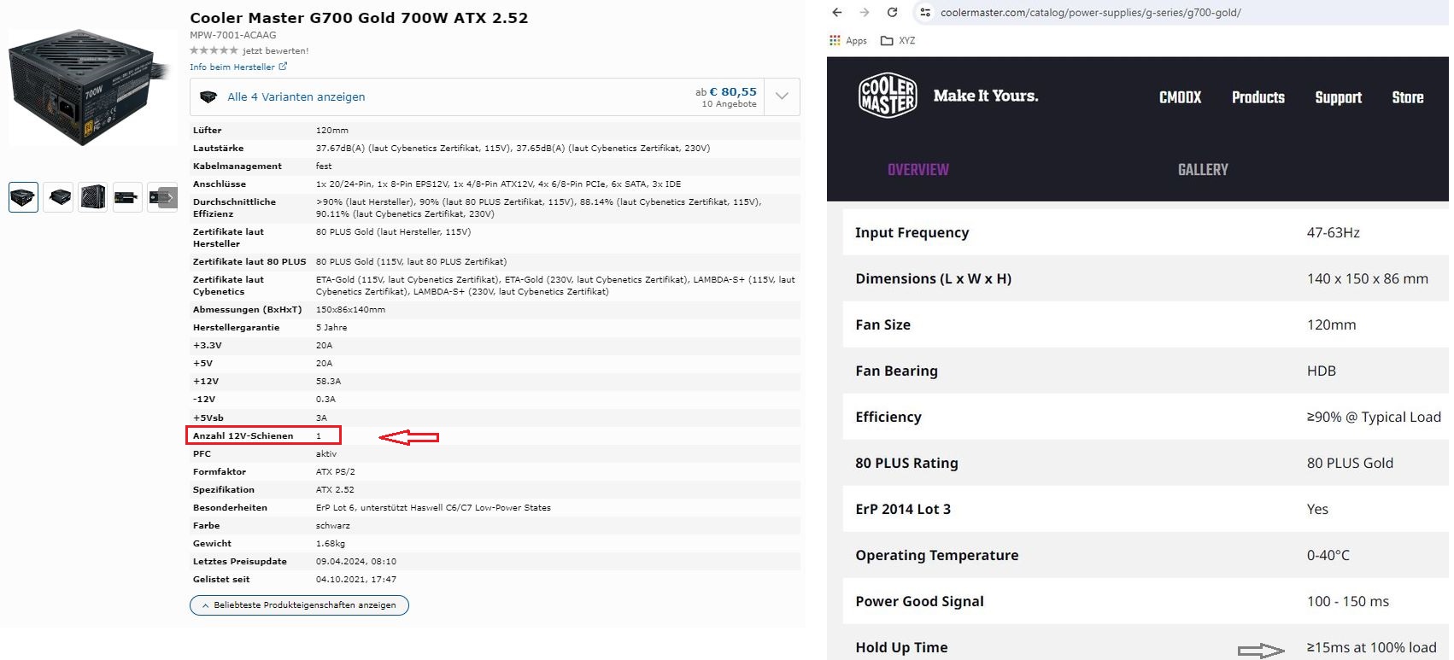
Task: Click Alle 4 Varianten anzeigen
Action: [296, 96]
